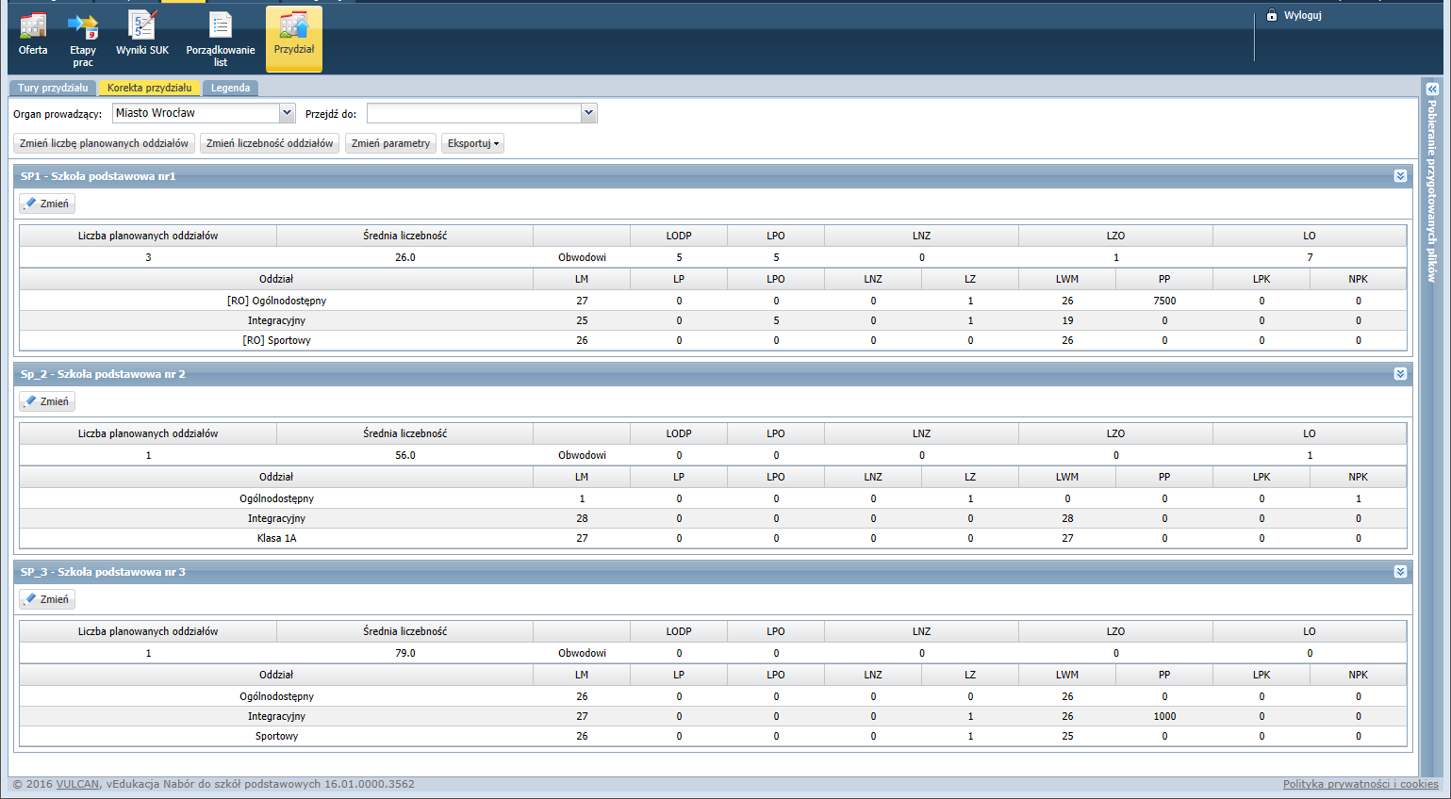Click the Przejdź do input field
1451x799 pixels.
pyautogui.click(x=474, y=113)
